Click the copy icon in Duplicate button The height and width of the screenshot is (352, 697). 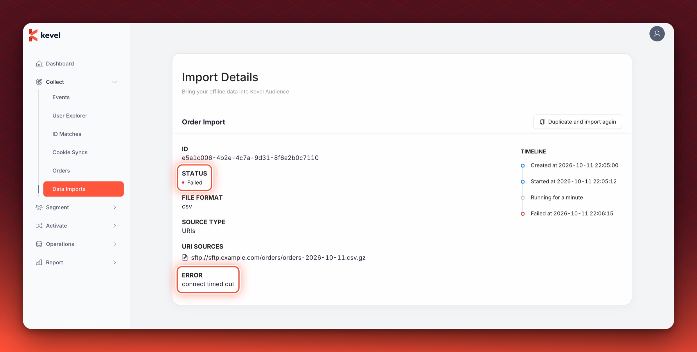[x=542, y=122]
